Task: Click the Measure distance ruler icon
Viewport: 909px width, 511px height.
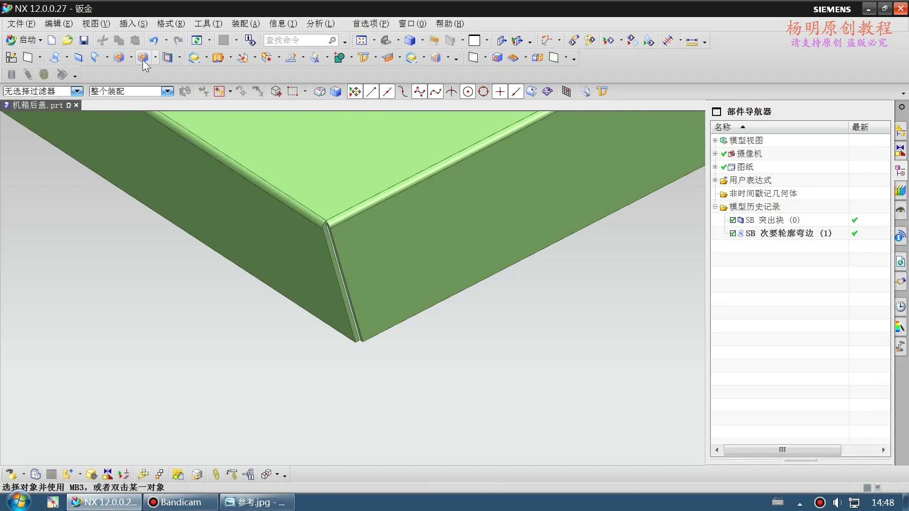Action: click(692, 41)
